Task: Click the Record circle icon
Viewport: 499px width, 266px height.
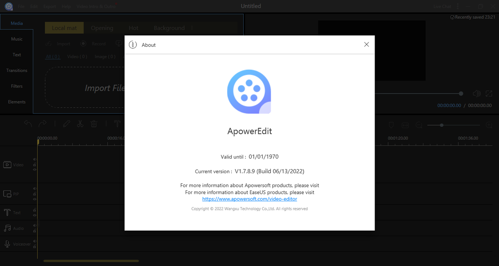Action: 83,44
